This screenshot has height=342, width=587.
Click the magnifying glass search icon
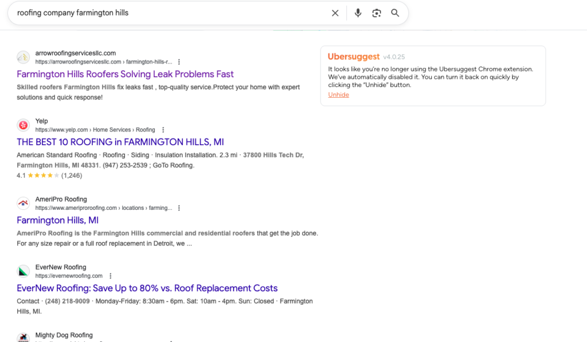395,13
